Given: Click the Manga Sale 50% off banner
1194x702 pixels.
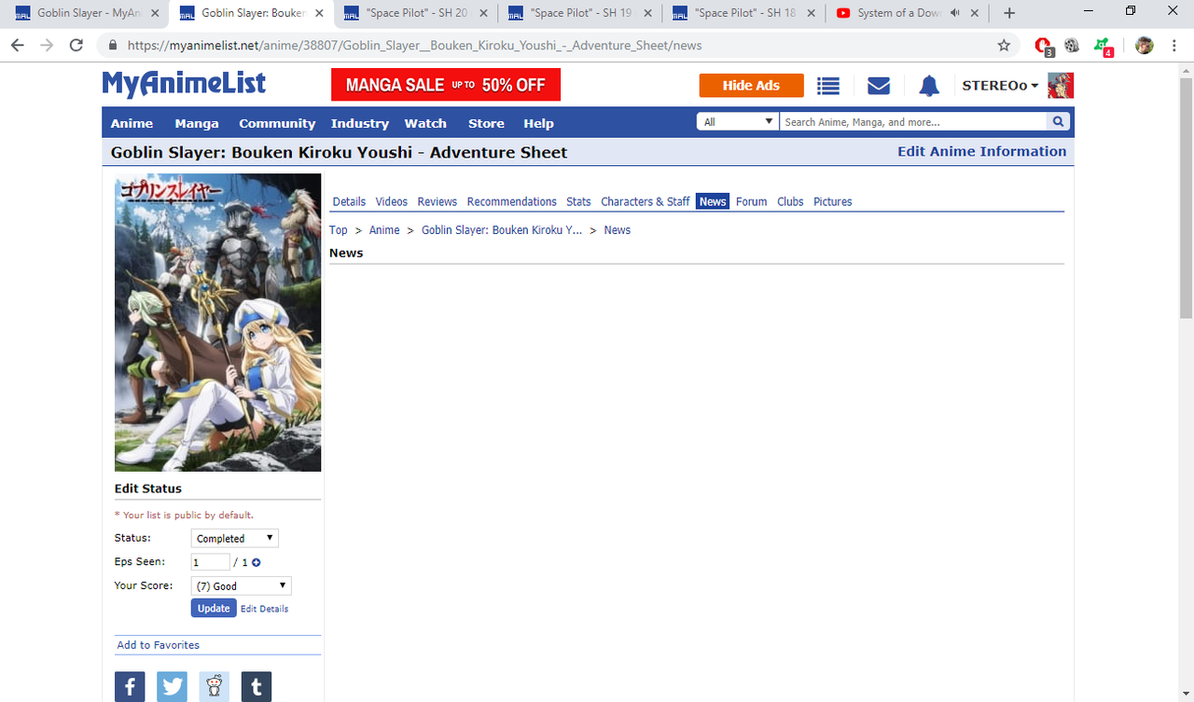Looking at the screenshot, I should pos(446,85).
